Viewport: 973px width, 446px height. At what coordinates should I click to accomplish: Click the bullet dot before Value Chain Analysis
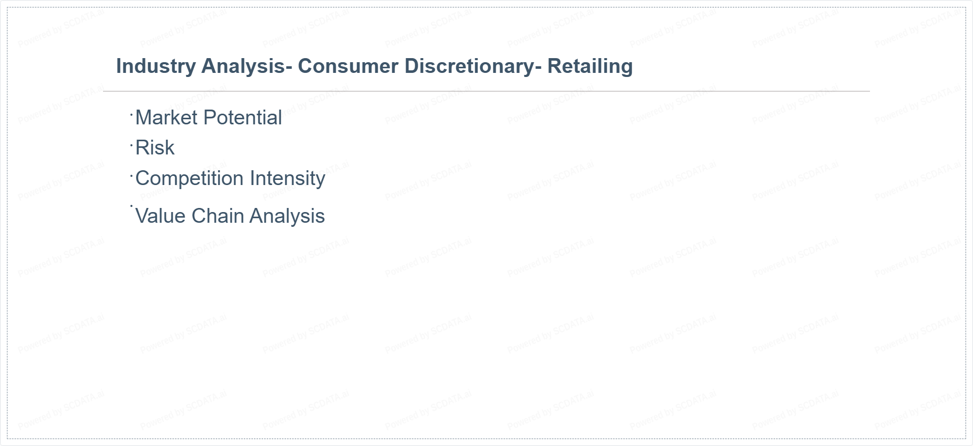pos(132,206)
